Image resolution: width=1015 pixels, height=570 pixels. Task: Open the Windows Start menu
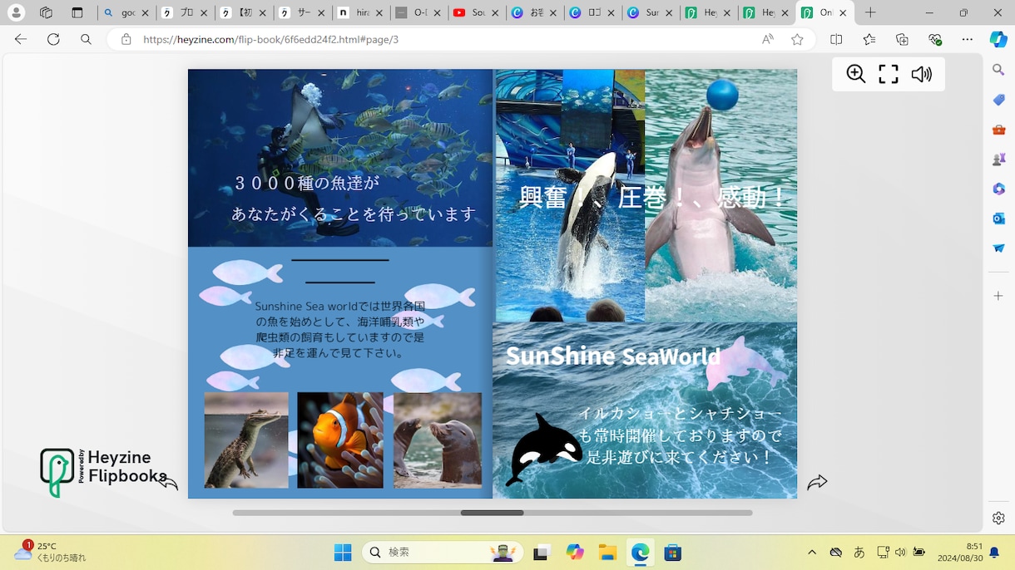click(342, 553)
